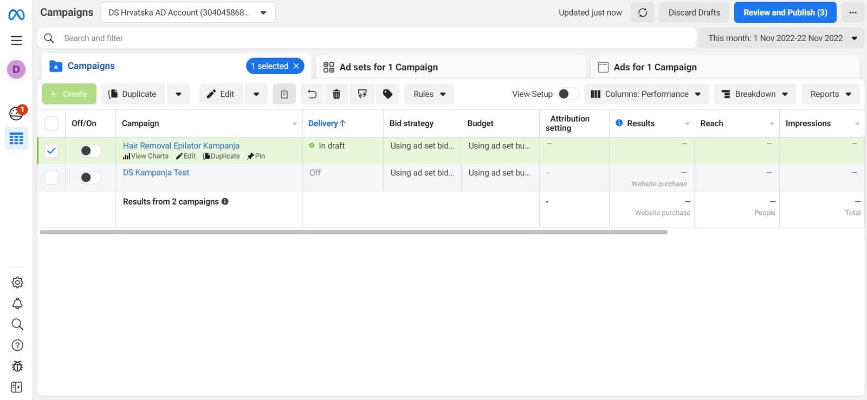
Task: Click the bug report icon
Action: click(17, 366)
